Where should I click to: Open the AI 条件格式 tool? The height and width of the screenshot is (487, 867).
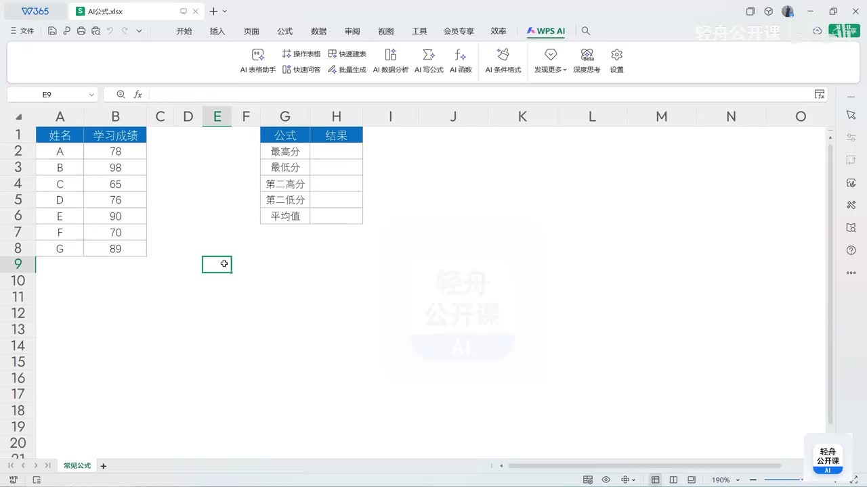503,61
